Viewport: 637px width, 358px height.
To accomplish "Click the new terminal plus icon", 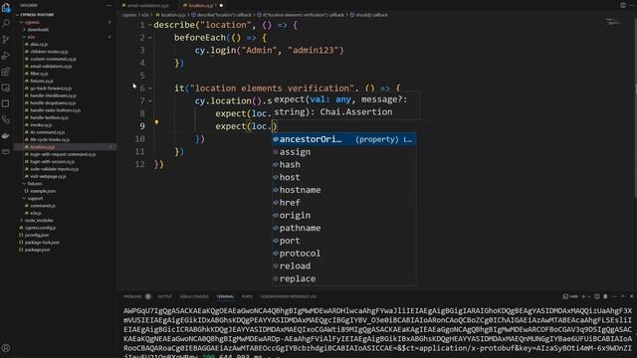I will tap(583, 296).
